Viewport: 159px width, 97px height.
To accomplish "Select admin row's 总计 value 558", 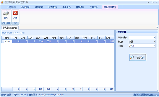I will click(x=110, y=41).
